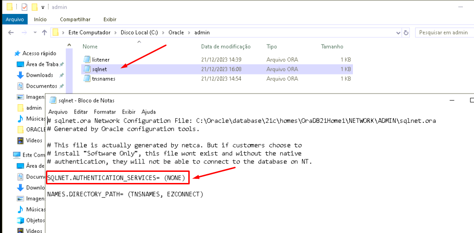
Task: Sort files by the Tipo column header
Action: pyautogui.click(x=272, y=46)
